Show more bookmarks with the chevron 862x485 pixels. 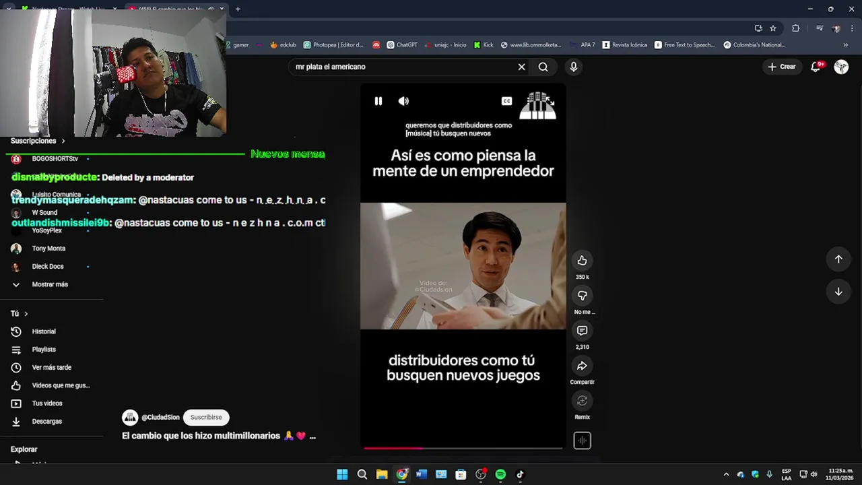click(846, 45)
